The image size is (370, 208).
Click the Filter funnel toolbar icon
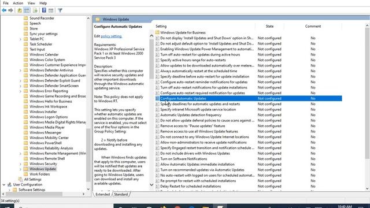pos(60,10)
